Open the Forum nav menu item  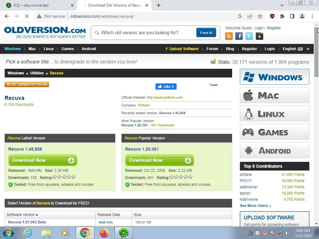point(212,49)
